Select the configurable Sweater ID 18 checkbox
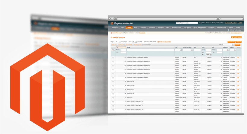The width and height of the screenshot is (247, 134). tap(113, 78)
